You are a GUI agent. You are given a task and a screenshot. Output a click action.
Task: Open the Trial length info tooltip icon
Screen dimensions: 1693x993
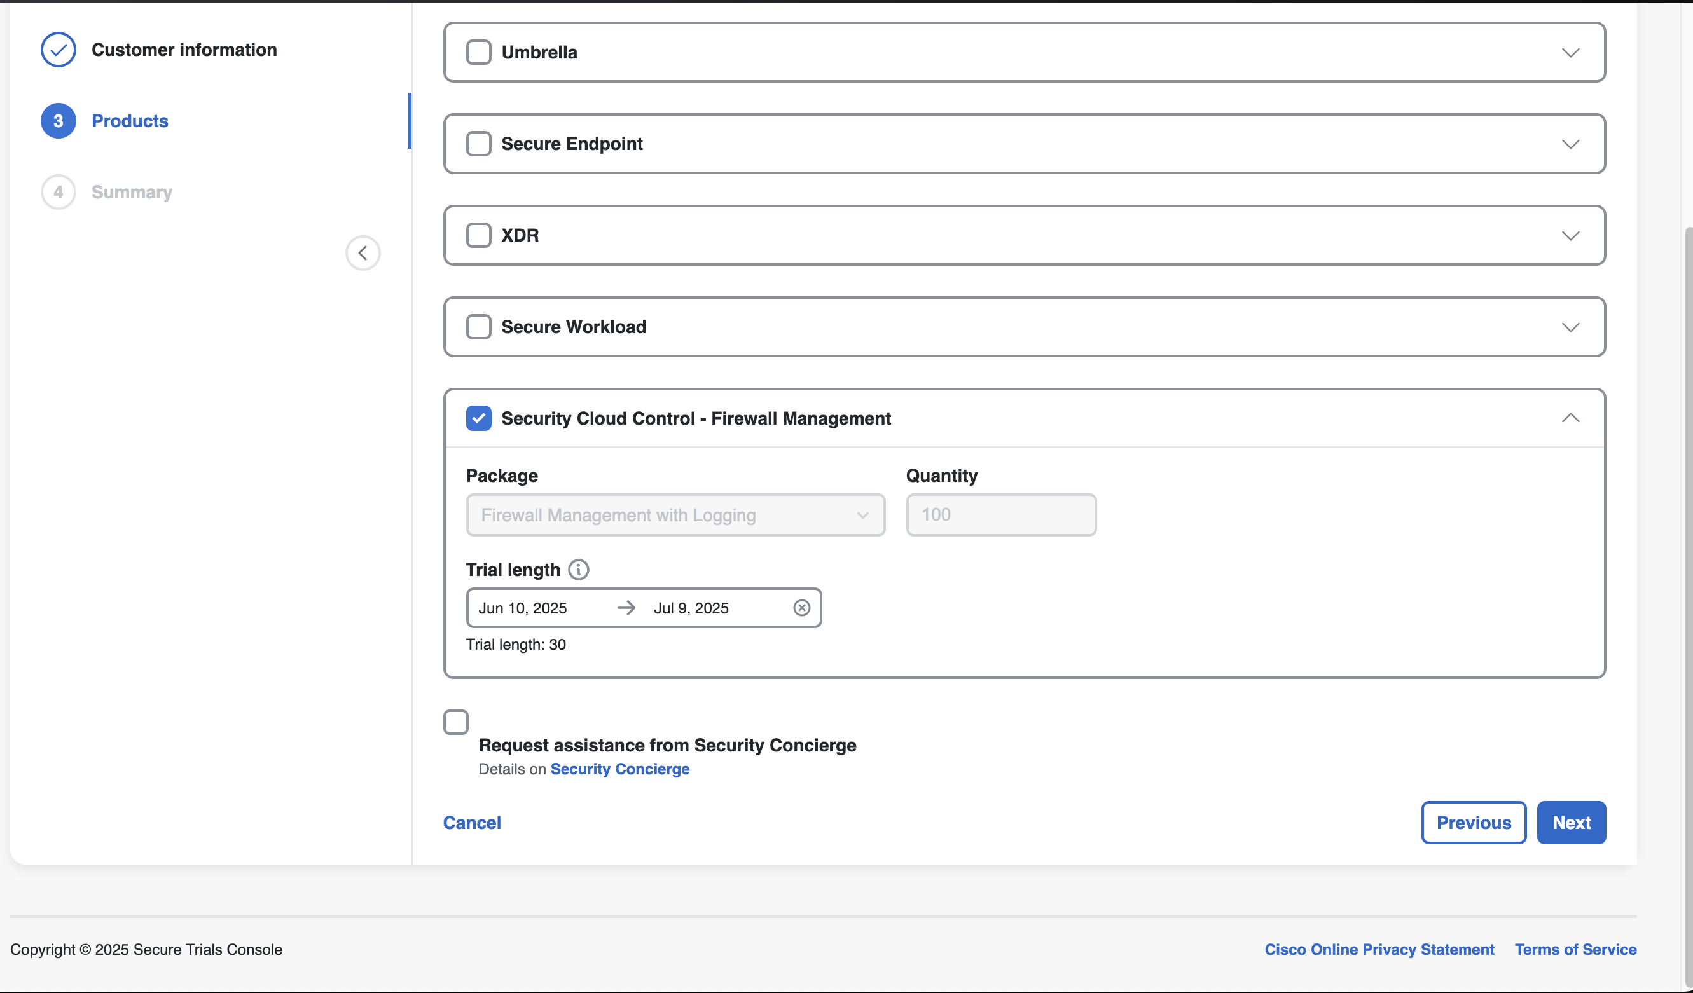point(579,570)
